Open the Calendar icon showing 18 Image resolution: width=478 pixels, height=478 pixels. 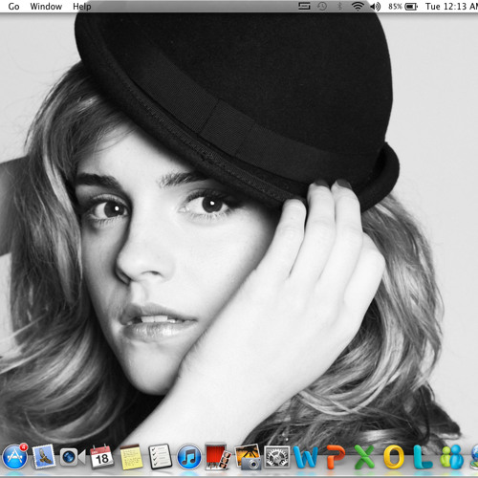pyautogui.click(x=102, y=457)
